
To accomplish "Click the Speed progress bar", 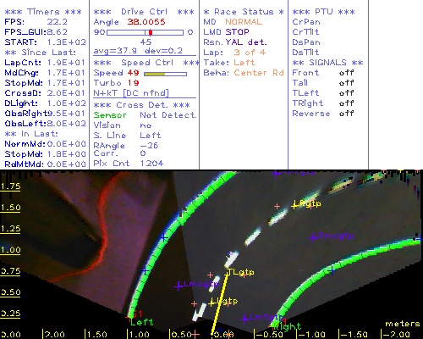I will [165, 74].
